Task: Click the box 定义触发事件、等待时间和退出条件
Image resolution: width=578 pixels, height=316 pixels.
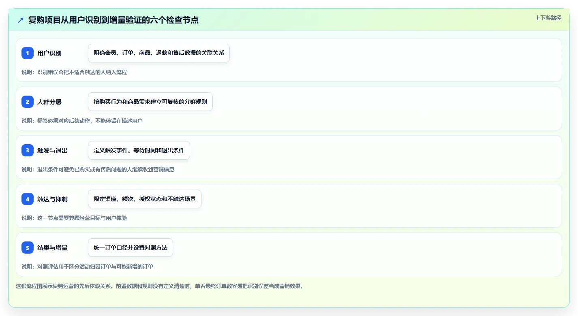Action: 139,150
